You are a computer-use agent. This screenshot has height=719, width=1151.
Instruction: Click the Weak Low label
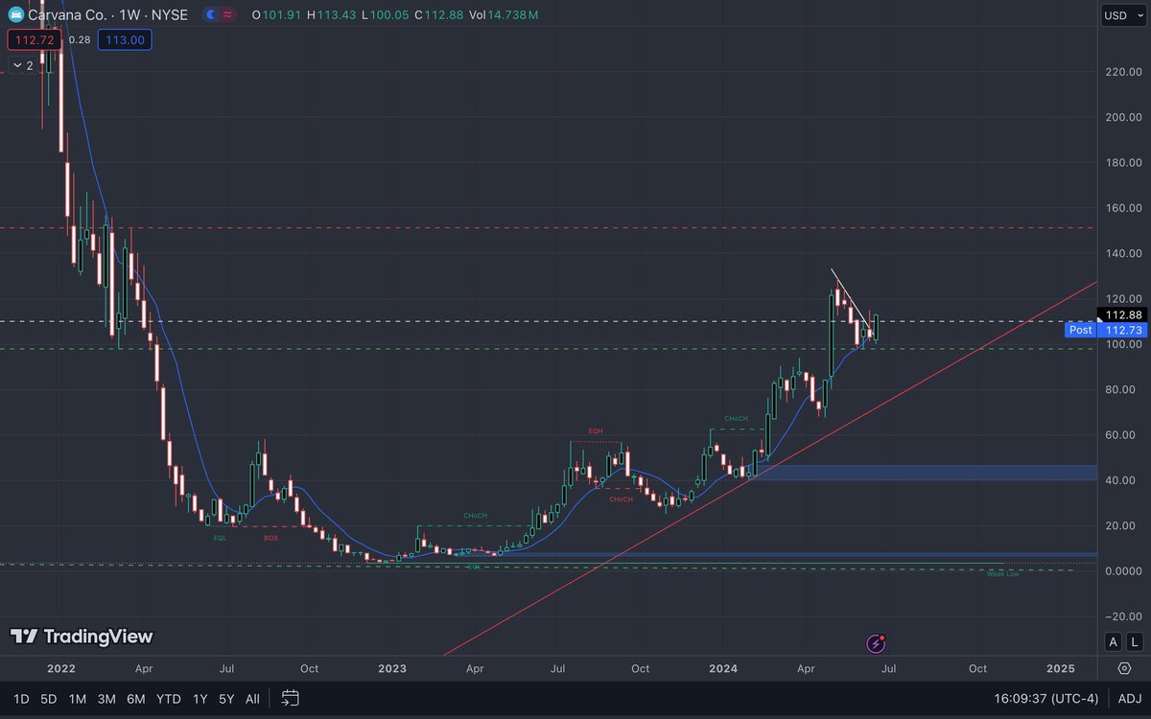click(x=1003, y=573)
